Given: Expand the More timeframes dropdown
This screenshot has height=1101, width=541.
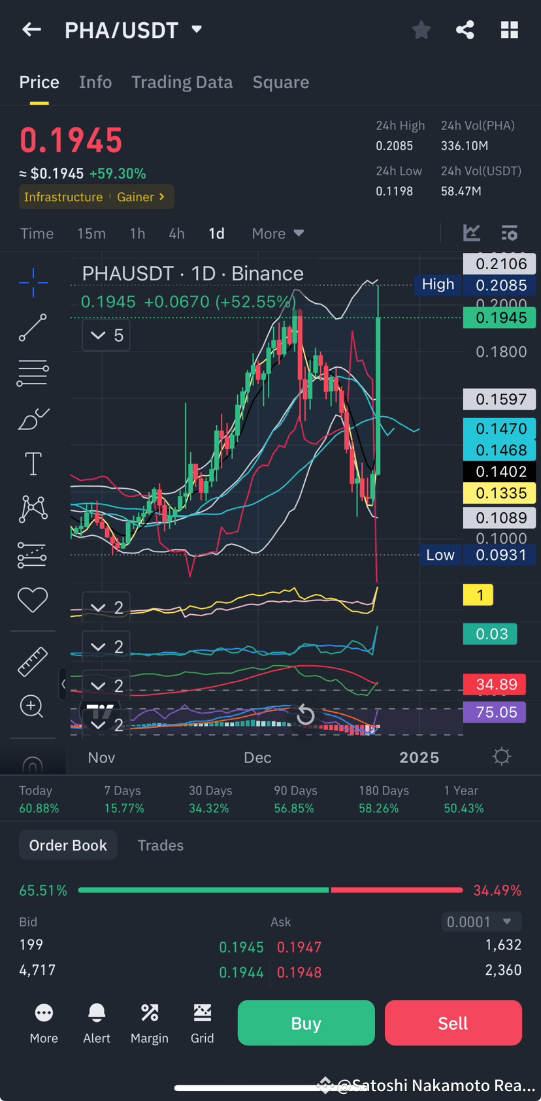Looking at the screenshot, I should point(278,234).
